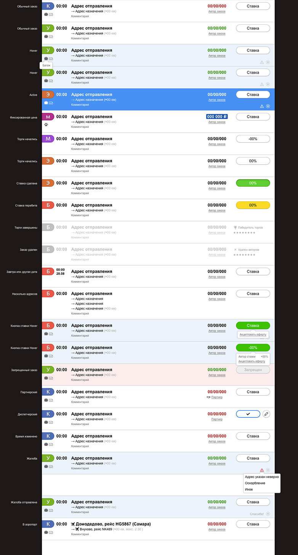Click the yellow 00% outbid bid button

253,205
